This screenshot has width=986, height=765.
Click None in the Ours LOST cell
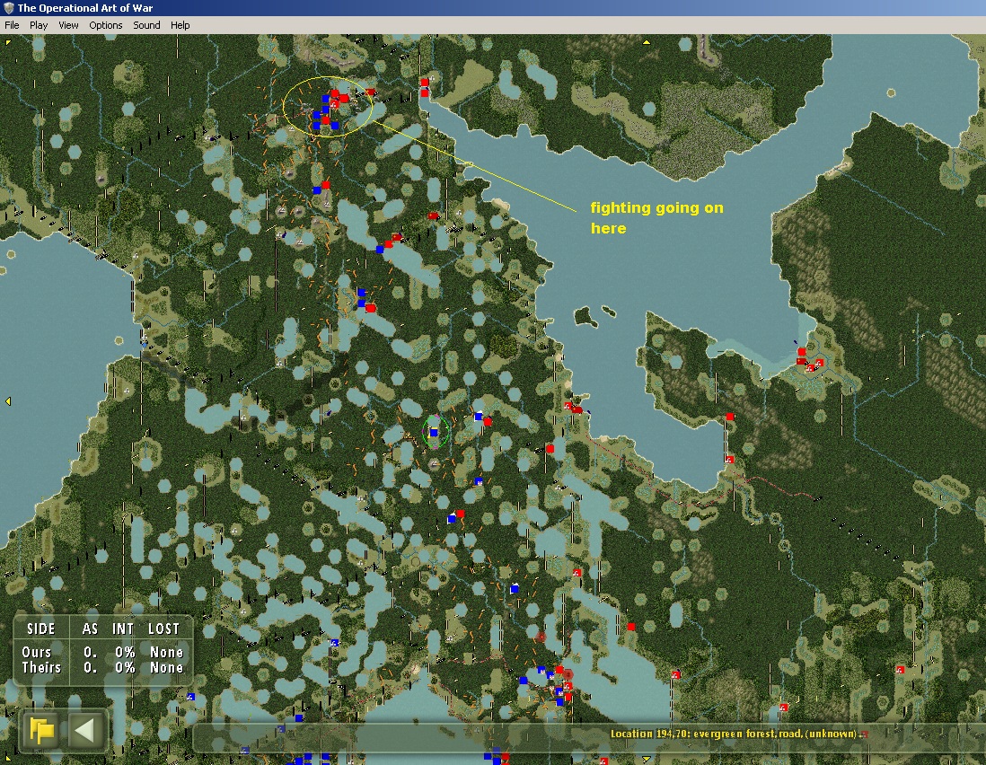167,652
